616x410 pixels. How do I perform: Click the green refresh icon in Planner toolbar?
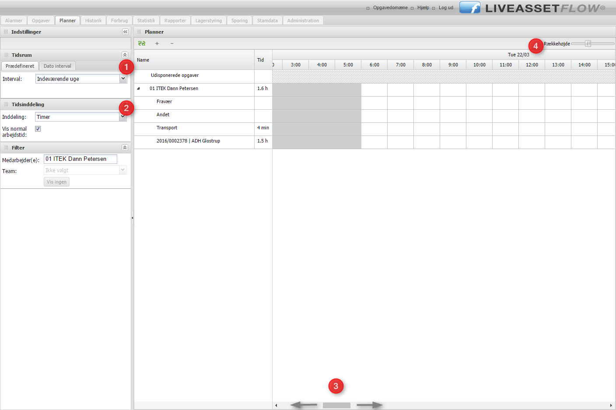[141, 43]
